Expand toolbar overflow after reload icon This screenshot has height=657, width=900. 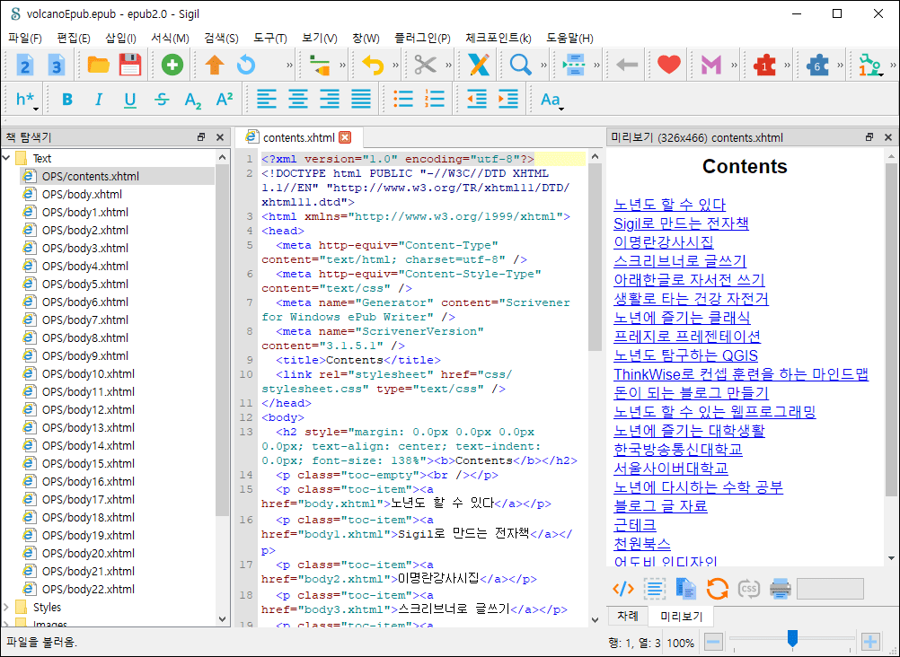[290, 65]
